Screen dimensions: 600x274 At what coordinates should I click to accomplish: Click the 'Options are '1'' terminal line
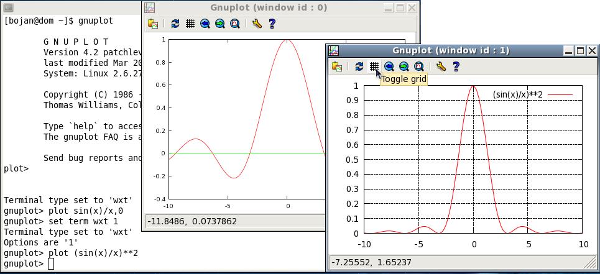41,243
